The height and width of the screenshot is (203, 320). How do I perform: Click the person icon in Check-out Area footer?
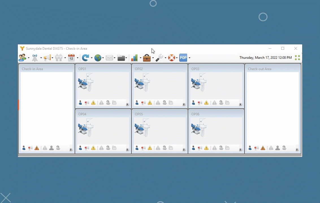250,148
